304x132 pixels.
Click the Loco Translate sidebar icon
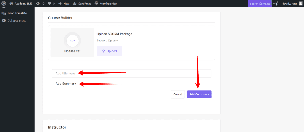point(4,13)
